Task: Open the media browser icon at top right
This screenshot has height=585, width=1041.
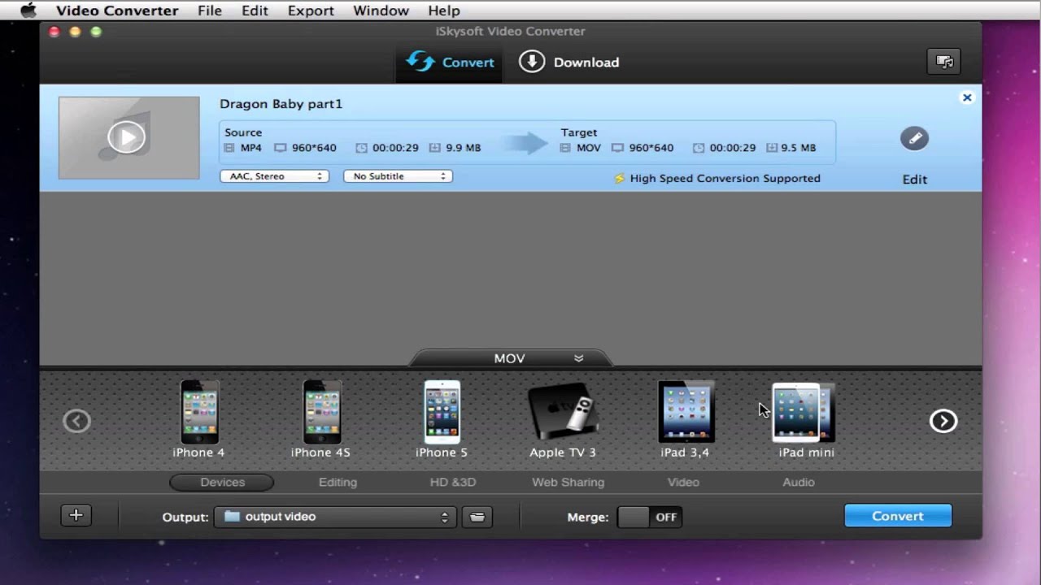Action: coord(943,62)
